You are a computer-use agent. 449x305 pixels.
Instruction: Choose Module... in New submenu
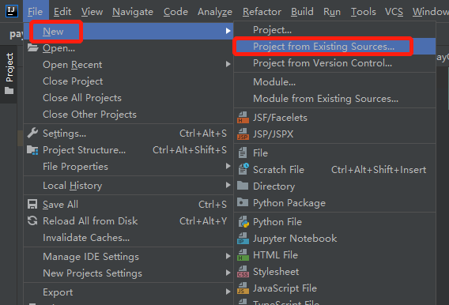pyautogui.click(x=335, y=82)
